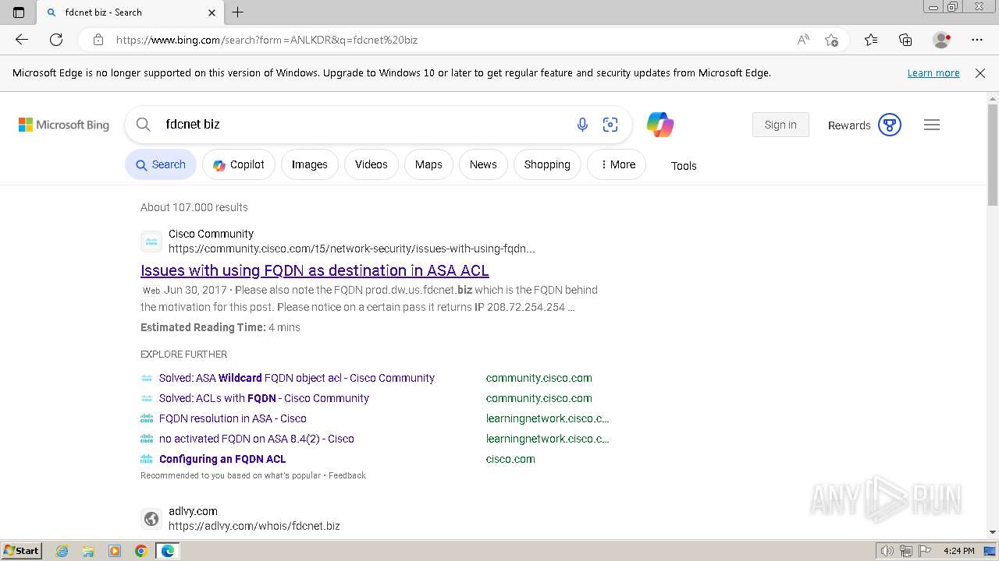Image resolution: width=999 pixels, height=561 pixels.
Task: Open the Edge profile avatar
Action: (942, 40)
